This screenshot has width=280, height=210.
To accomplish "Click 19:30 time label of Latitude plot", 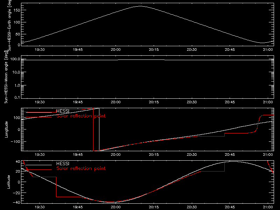I will [40, 207].
